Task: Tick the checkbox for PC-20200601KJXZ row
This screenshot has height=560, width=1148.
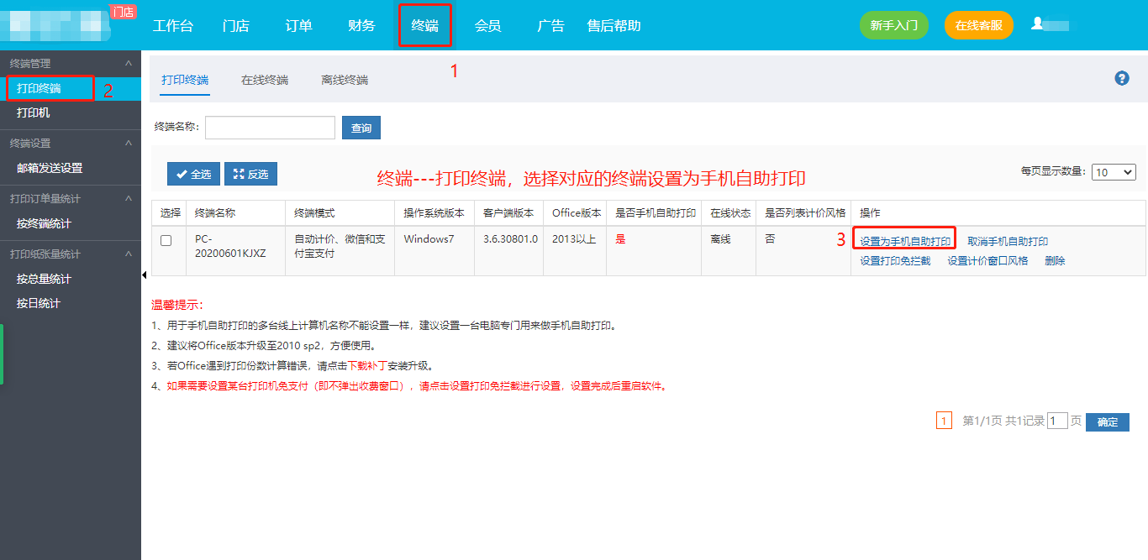Action: coord(166,240)
